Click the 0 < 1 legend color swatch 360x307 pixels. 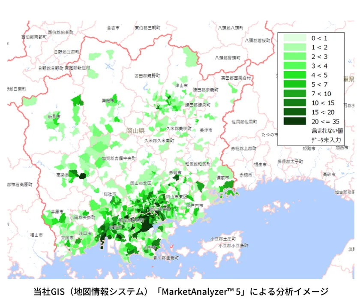tap(295, 38)
